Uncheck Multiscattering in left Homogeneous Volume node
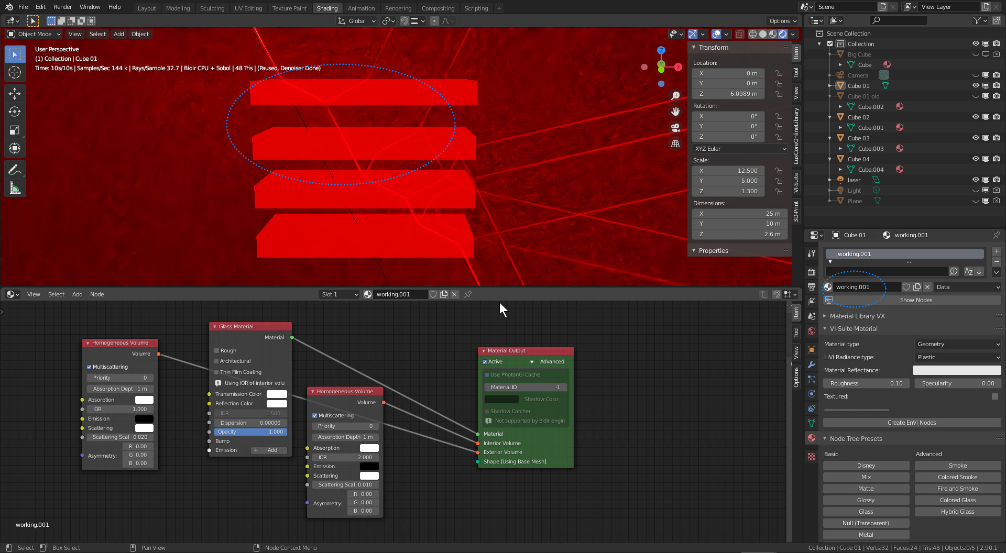 coord(89,367)
